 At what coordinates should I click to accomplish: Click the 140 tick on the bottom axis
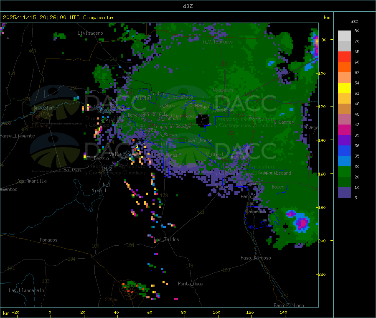tap(283, 312)
